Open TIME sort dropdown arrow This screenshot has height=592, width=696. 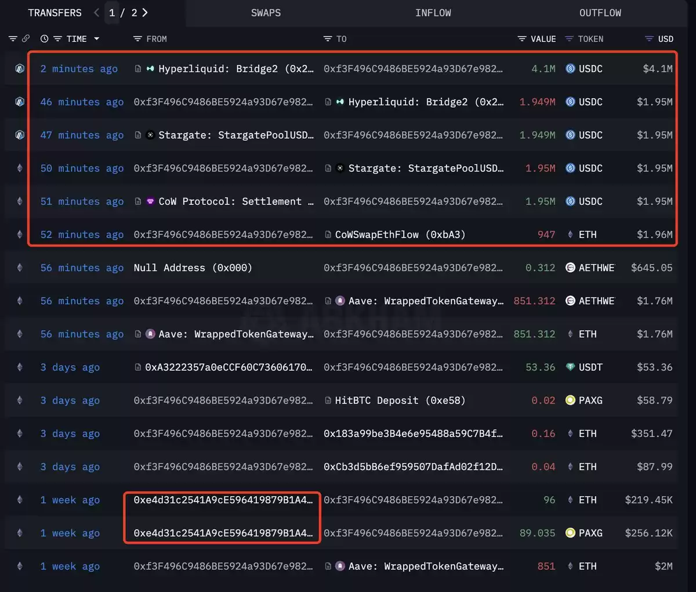coord(96,39)
